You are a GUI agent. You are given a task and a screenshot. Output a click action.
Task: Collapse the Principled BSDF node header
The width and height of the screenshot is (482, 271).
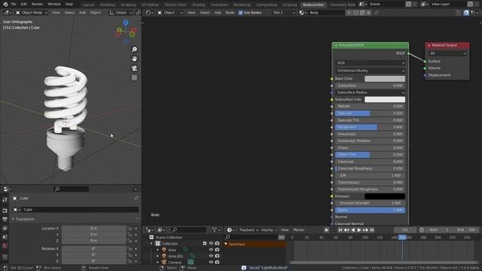click(336, 45)
